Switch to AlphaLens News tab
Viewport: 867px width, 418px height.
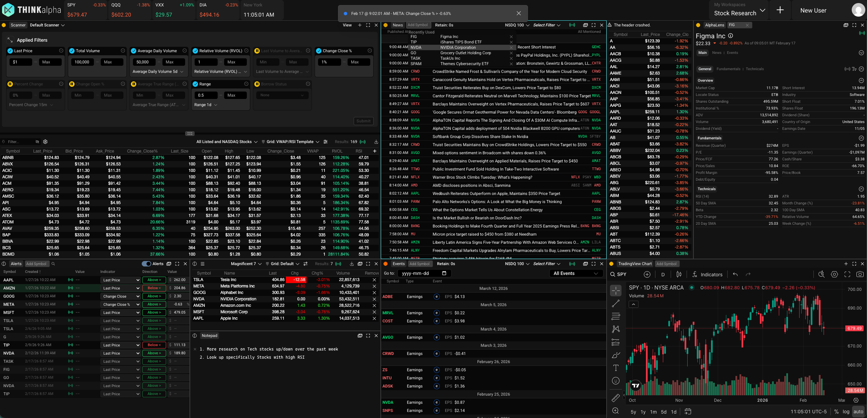tap(716, 53)
